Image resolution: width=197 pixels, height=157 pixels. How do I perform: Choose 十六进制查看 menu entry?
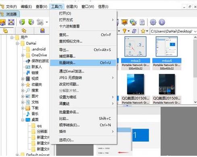[83, 26]
